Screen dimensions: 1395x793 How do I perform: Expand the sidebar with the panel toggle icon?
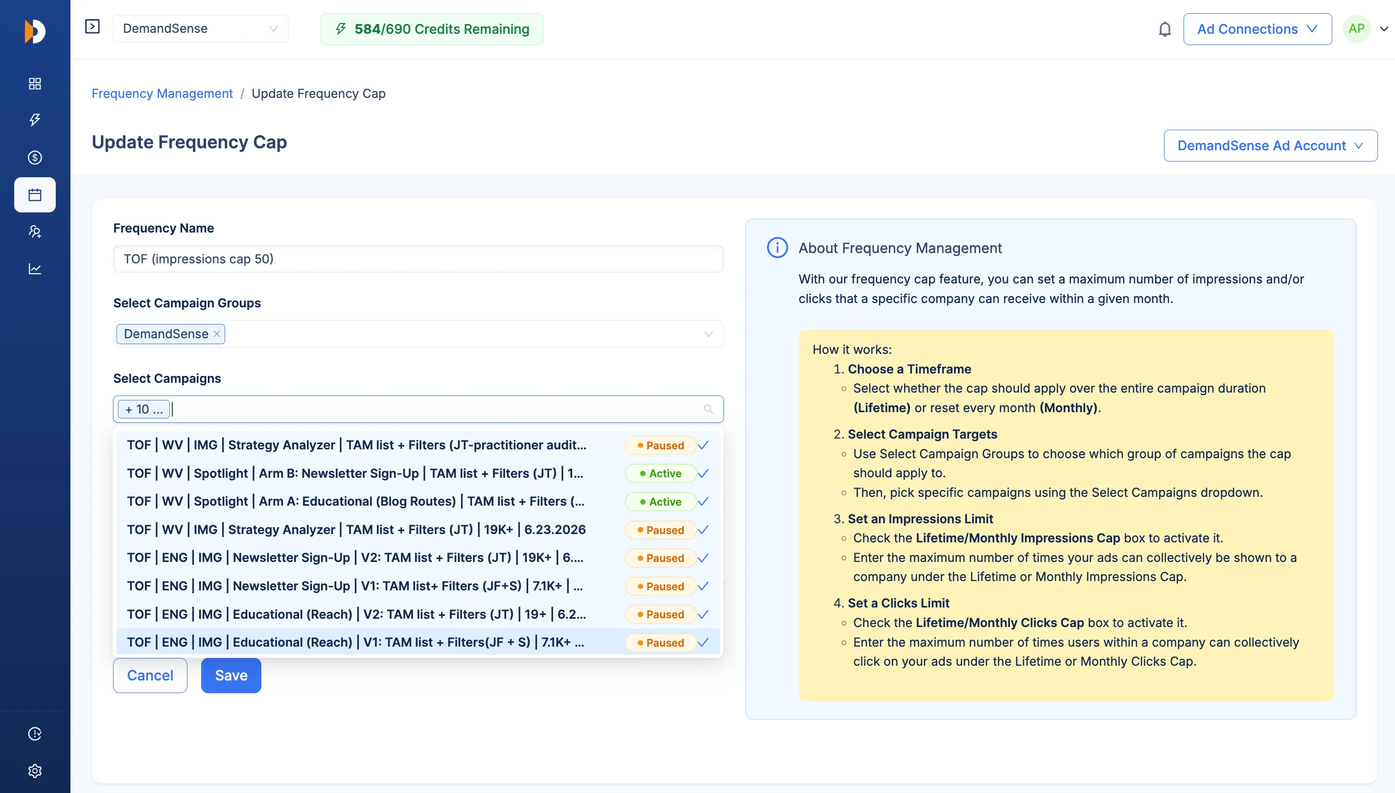click(93, 26)
